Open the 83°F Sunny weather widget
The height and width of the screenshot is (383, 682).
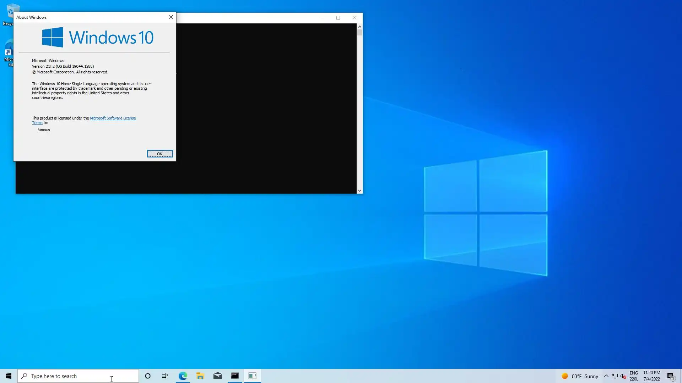tap(580, 376)
